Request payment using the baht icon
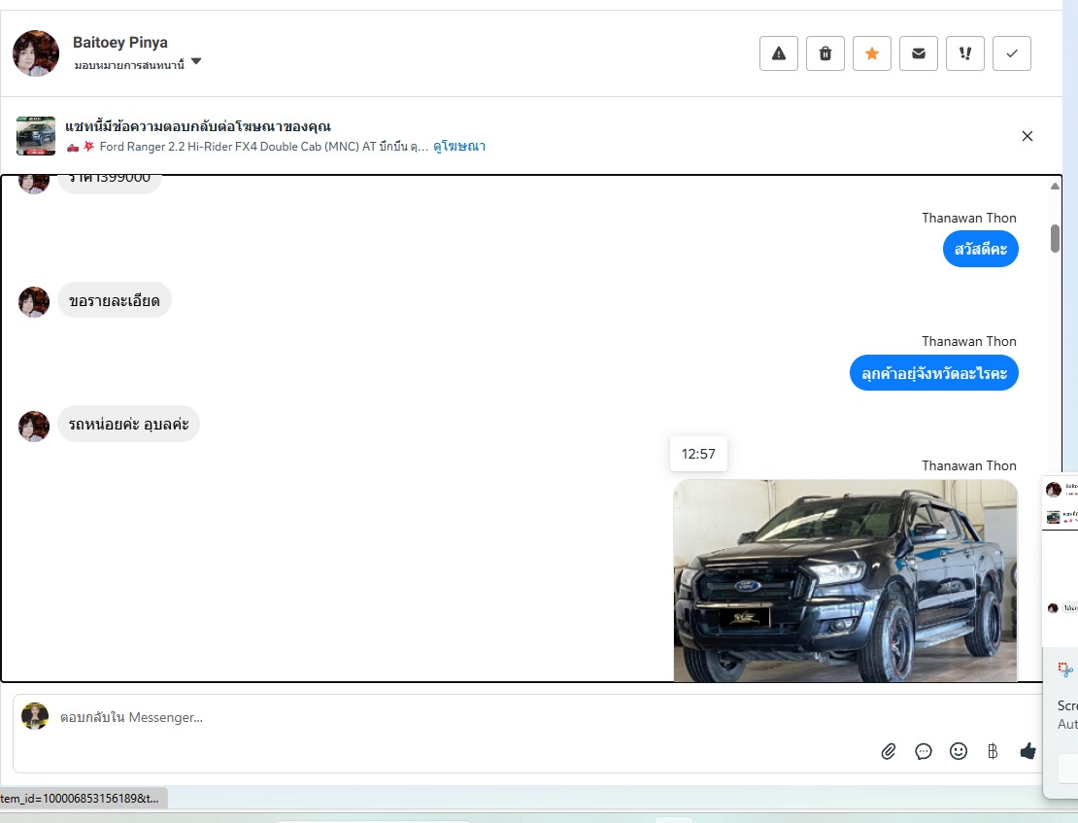1078x823 pixels. coord(993,751)
